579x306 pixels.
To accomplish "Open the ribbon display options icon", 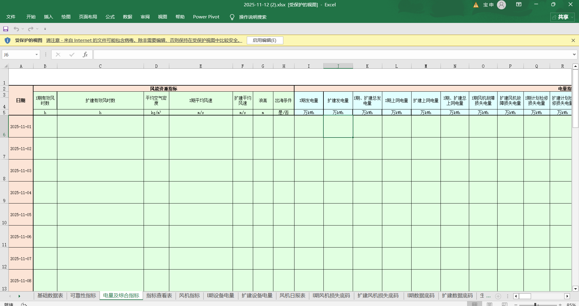I will 519,5.
